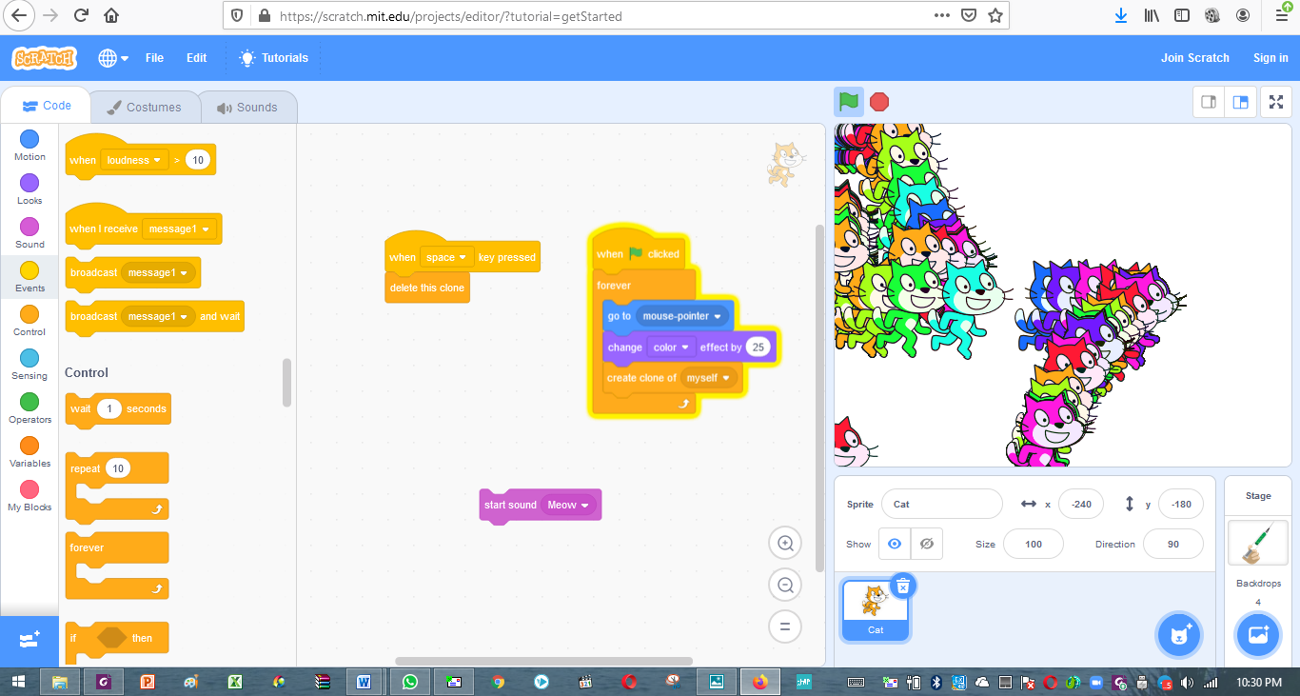Image resolution: width=1300 pixels, height=696 pixels.
Task: Click the Choose a Backdrop button
Action: click(1257, 635)
